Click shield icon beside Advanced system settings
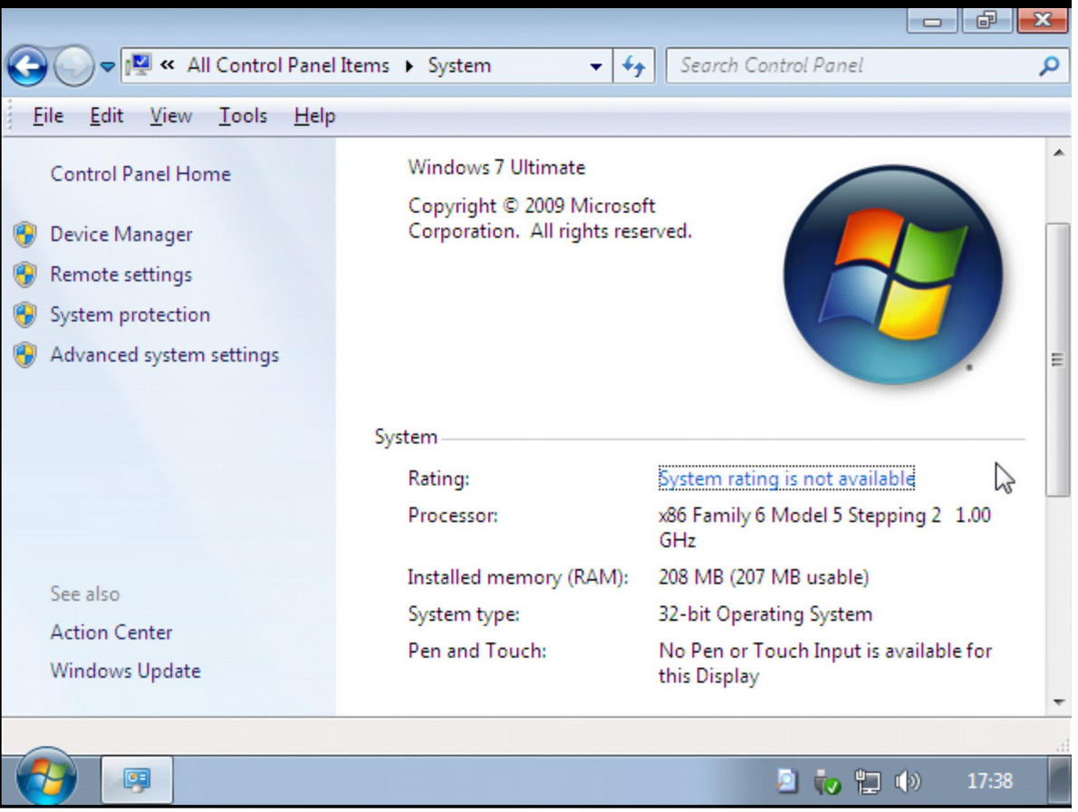This screenshot has width=1078, height=812. 25,354
